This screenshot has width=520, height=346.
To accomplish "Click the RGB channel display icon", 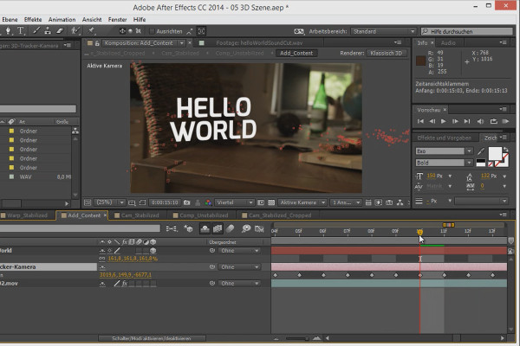I will (208, 202).
